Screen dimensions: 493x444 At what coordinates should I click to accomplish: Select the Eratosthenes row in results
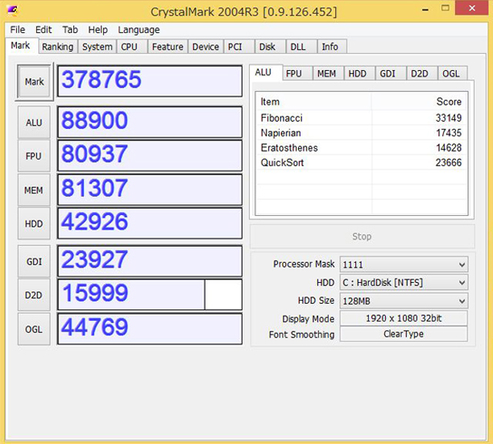click(x=361, y=147)
